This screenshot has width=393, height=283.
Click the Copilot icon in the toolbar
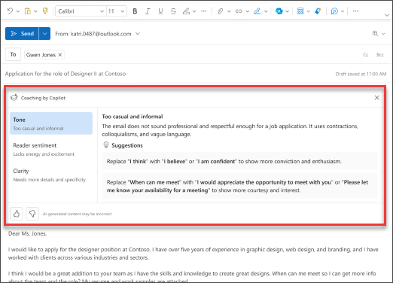point(279,11)
